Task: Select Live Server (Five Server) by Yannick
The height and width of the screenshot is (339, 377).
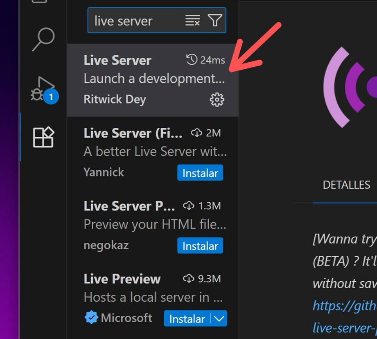Action: 153,153
